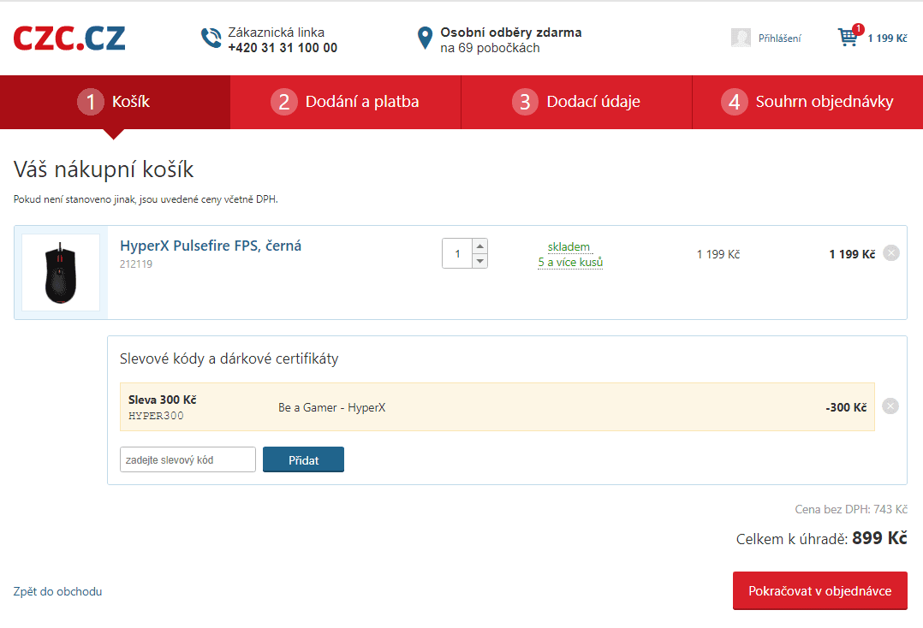Go to Dodání a platba step
This screenshot has width=923, height=628.
tap(346, 102)
